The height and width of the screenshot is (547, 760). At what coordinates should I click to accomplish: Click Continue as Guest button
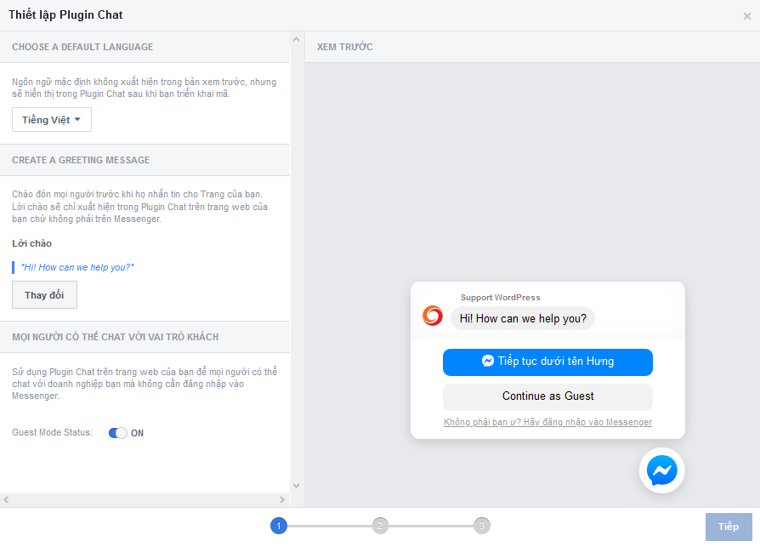[x=547, y=396]
